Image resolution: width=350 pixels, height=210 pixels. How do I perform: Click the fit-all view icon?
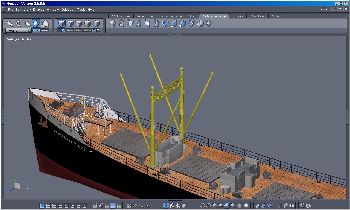[x=129, y=206]
